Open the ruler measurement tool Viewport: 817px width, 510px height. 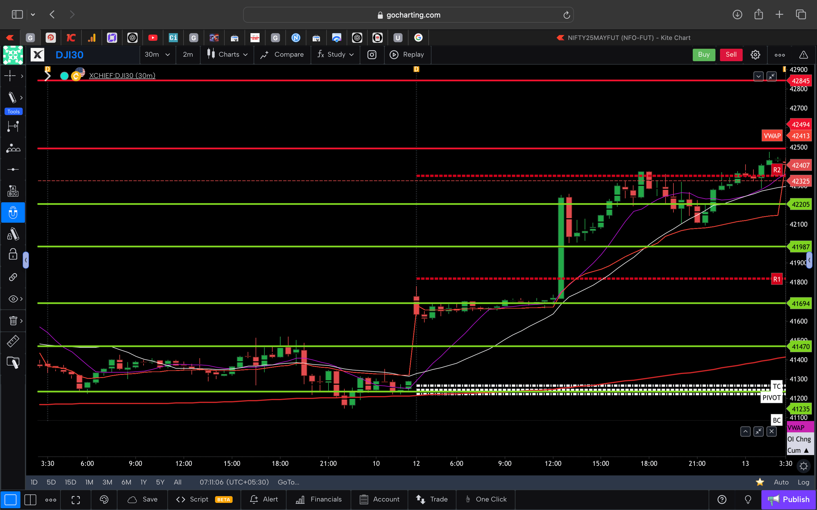pos(13,341)
